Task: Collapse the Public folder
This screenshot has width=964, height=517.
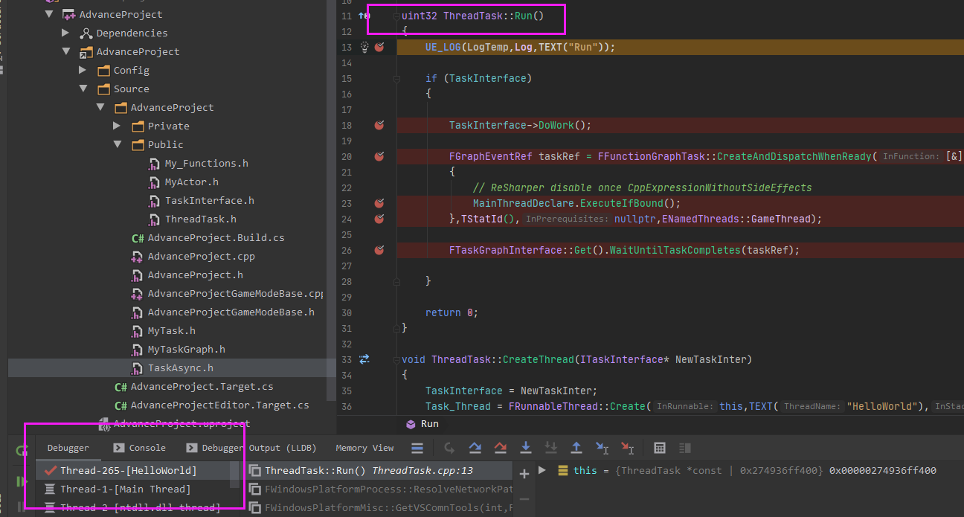Action: click(117, 144)
